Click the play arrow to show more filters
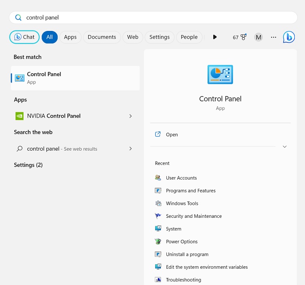 [215, 37]
